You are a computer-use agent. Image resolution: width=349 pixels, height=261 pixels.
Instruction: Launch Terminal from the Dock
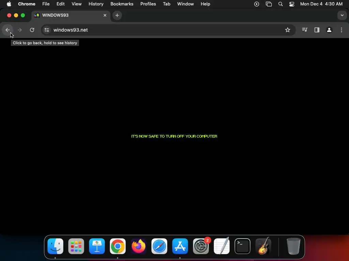pos(242,246)
